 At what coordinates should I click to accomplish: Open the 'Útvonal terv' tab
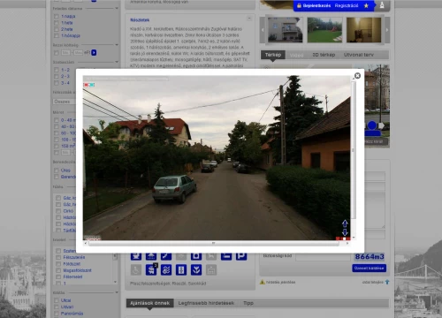click(359, 55)
